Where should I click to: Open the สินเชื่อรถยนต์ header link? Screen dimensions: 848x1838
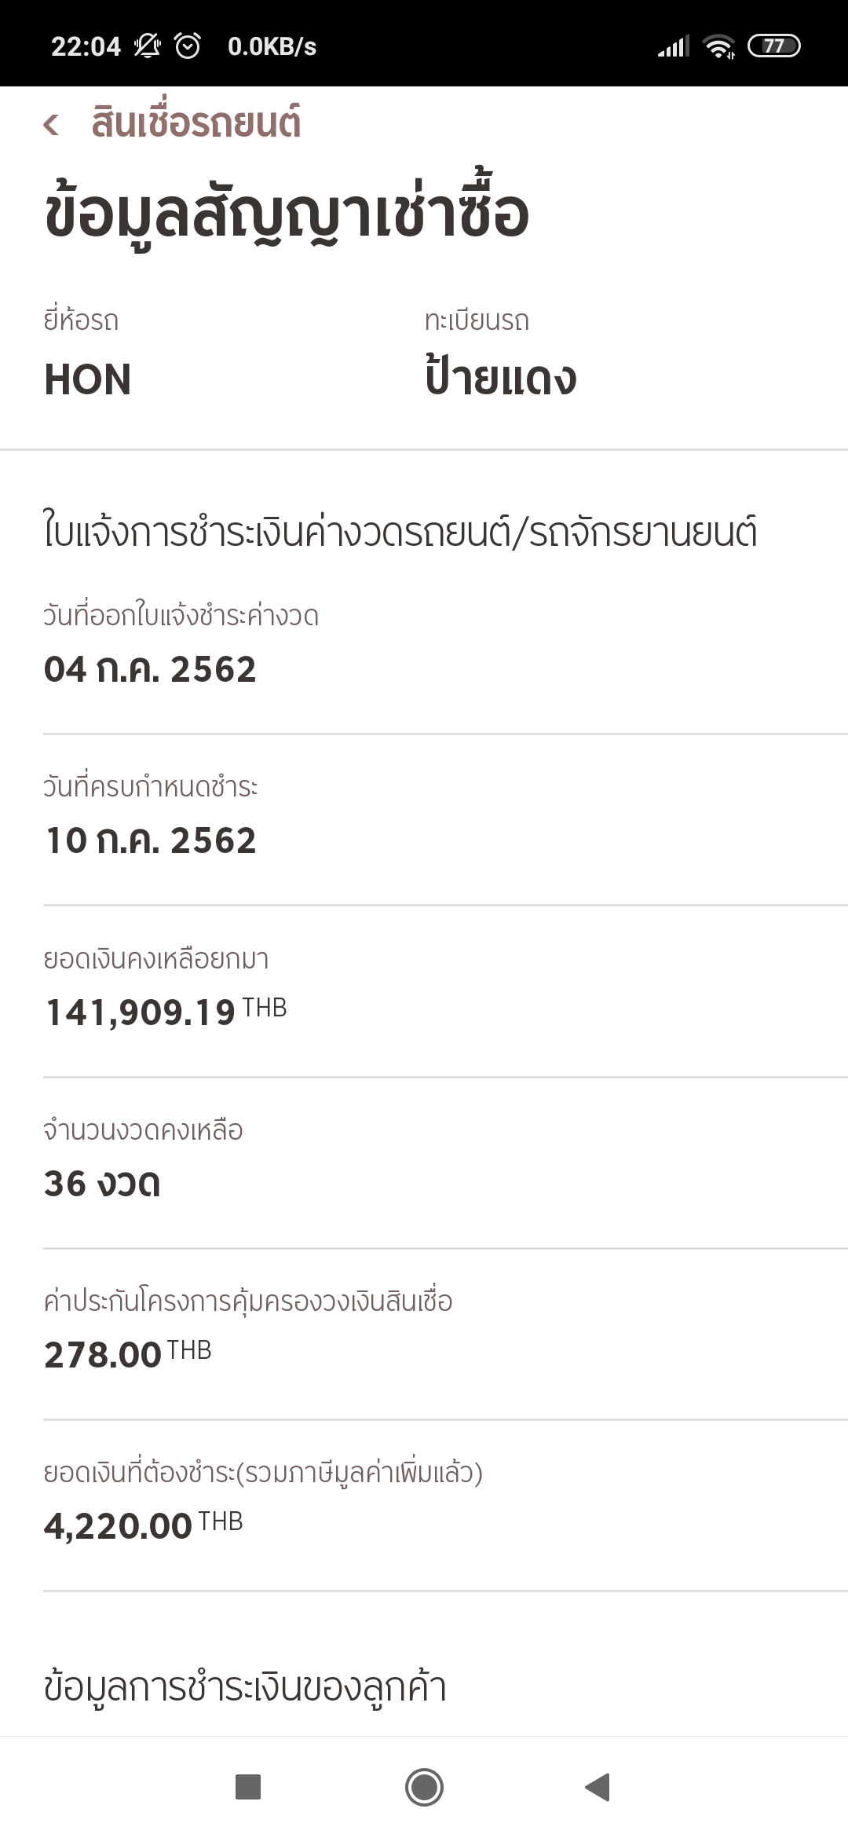point(196,123)
